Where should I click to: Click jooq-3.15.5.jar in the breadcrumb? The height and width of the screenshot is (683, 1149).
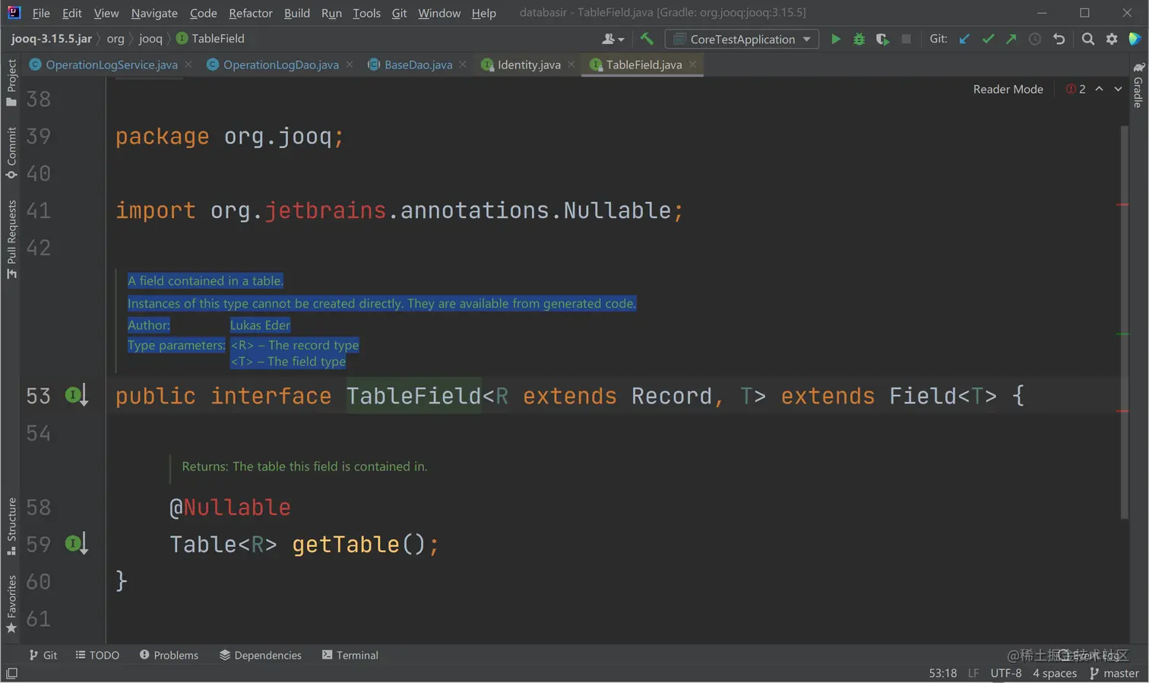pyautogui.click(x=52, y=39)
